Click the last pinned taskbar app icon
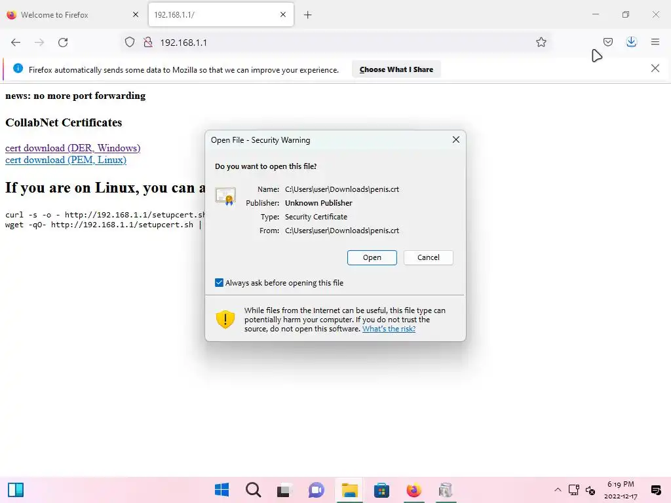The image size is (671, 503). 446,490
